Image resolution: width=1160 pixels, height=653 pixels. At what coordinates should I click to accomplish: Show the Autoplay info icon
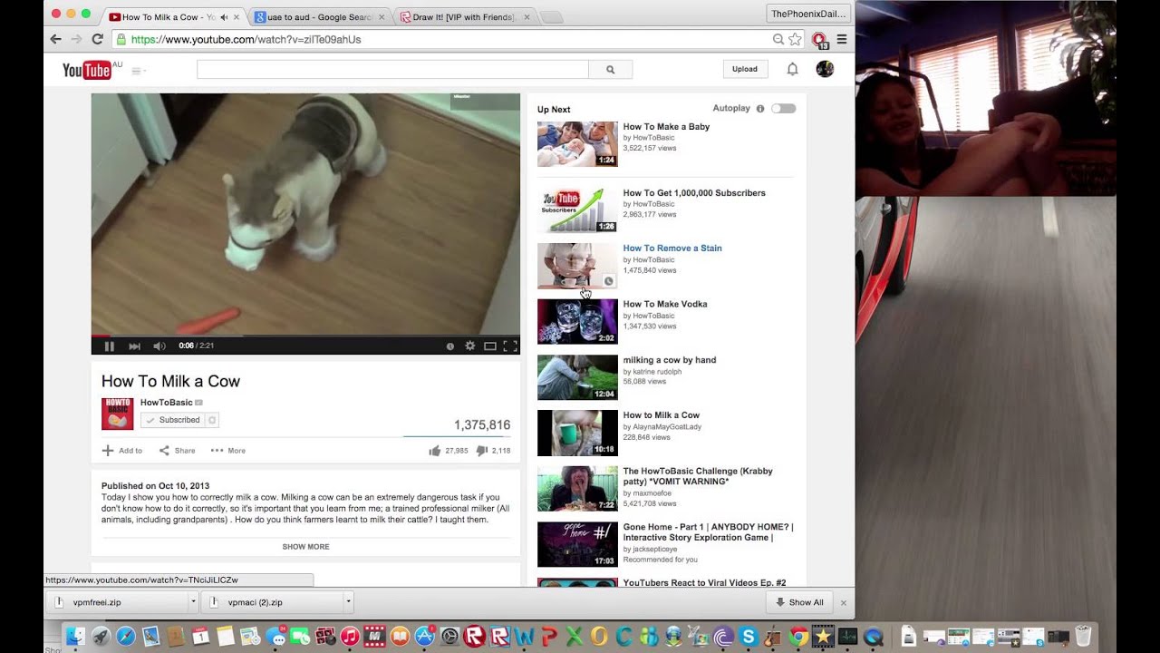[x=759, y=109]
